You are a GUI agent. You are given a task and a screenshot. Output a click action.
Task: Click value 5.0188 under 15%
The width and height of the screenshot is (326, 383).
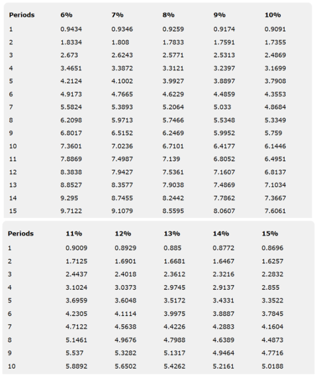click(x=272, y=366)
